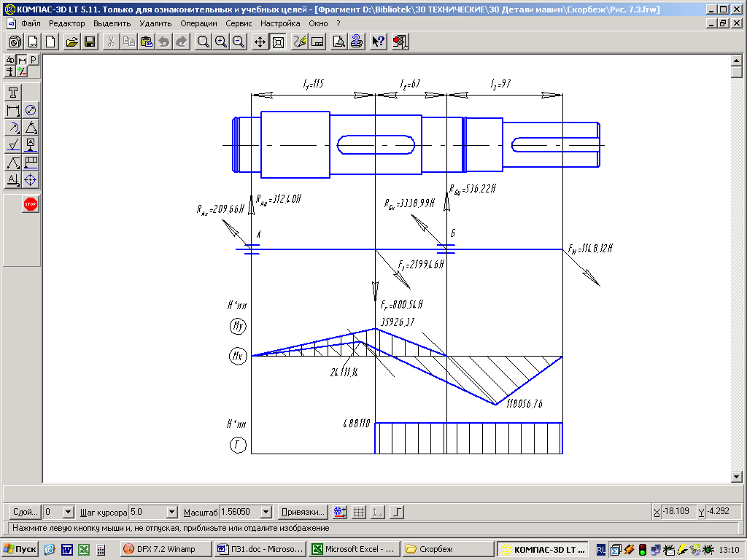
Task: Save the document with the floppy icon
Action: (x=90, y=42)
